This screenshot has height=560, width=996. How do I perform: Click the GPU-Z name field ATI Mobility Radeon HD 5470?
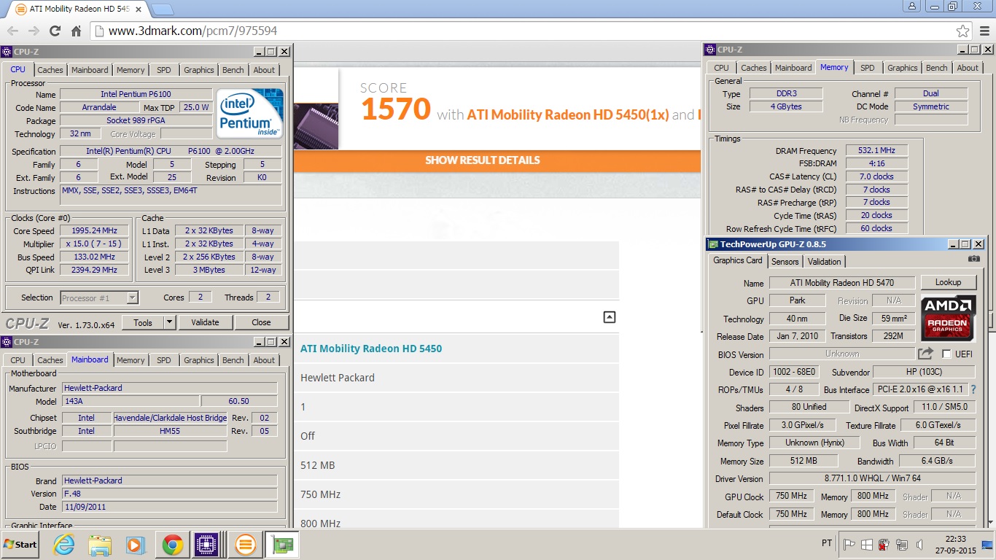pos(841,282)
